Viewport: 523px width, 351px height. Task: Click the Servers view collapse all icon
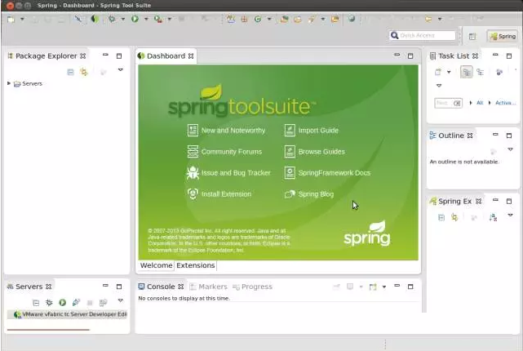(36, 303)
